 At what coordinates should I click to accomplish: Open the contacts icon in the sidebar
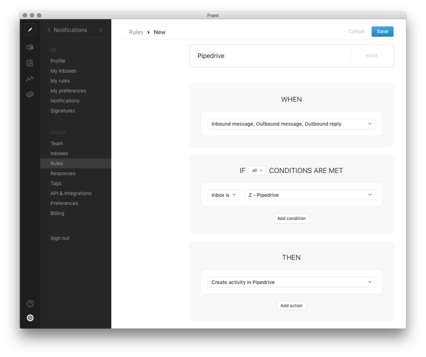pos(30,63)
